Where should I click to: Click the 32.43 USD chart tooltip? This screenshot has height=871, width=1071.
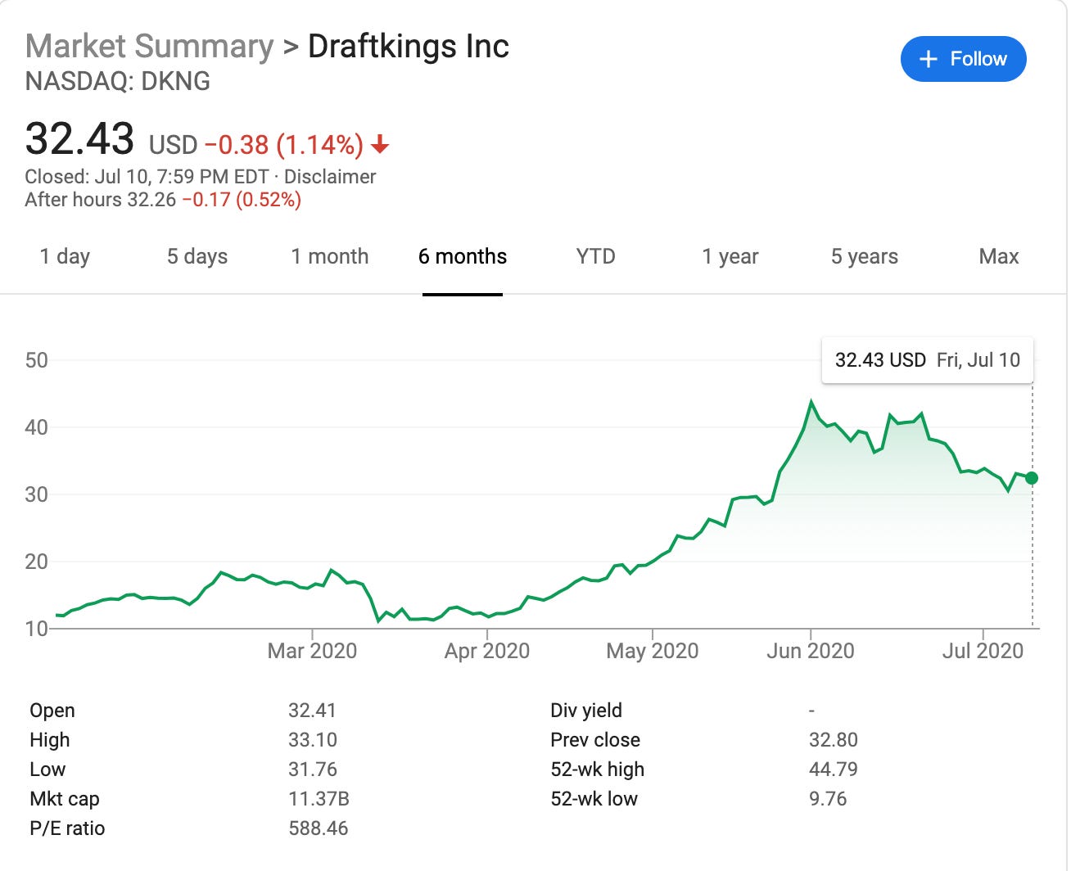tap(928, 360)
